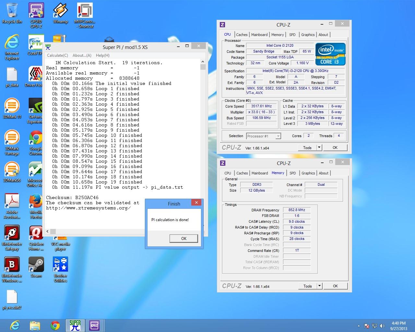This screenshot has width=415, height=332.
Task: Switch to CPU tab in bottom CPU-Z window
Action: coord(228,173)
